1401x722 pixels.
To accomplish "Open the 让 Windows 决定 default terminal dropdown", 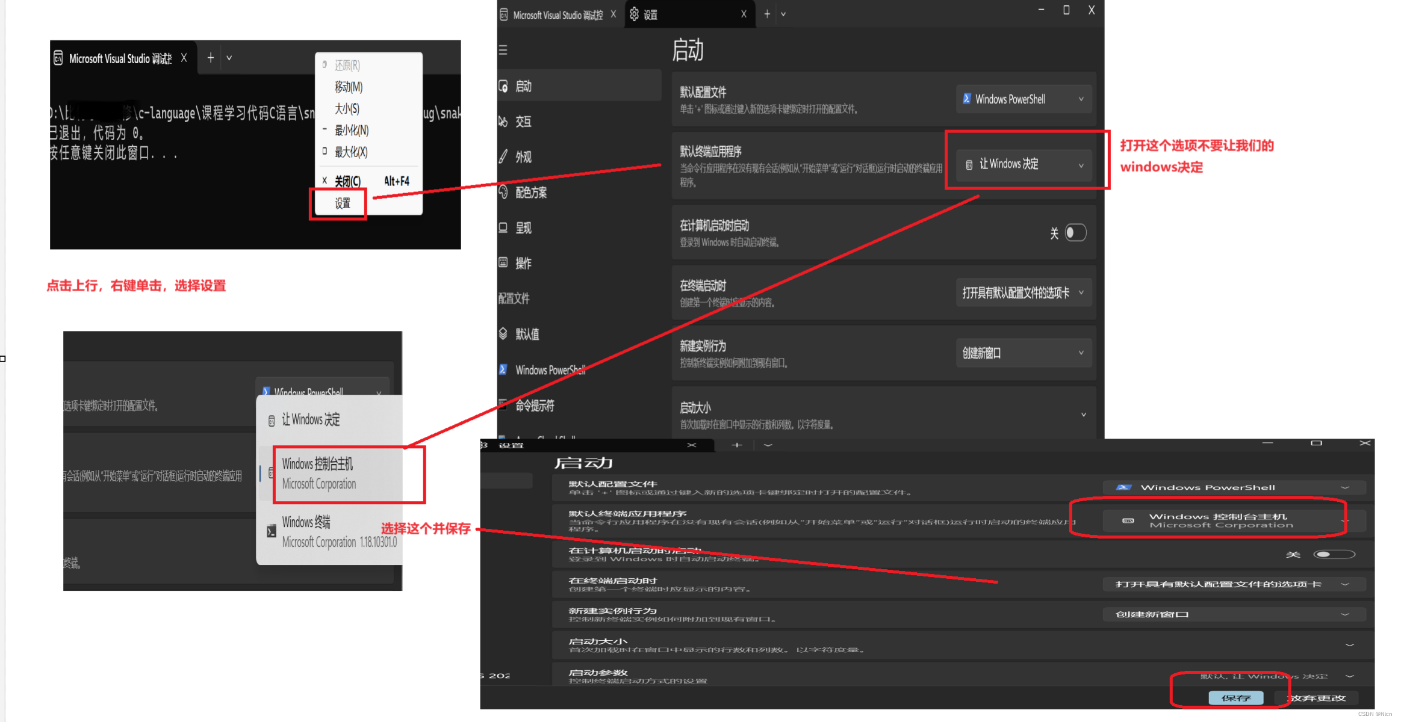I will (1023, 164).
